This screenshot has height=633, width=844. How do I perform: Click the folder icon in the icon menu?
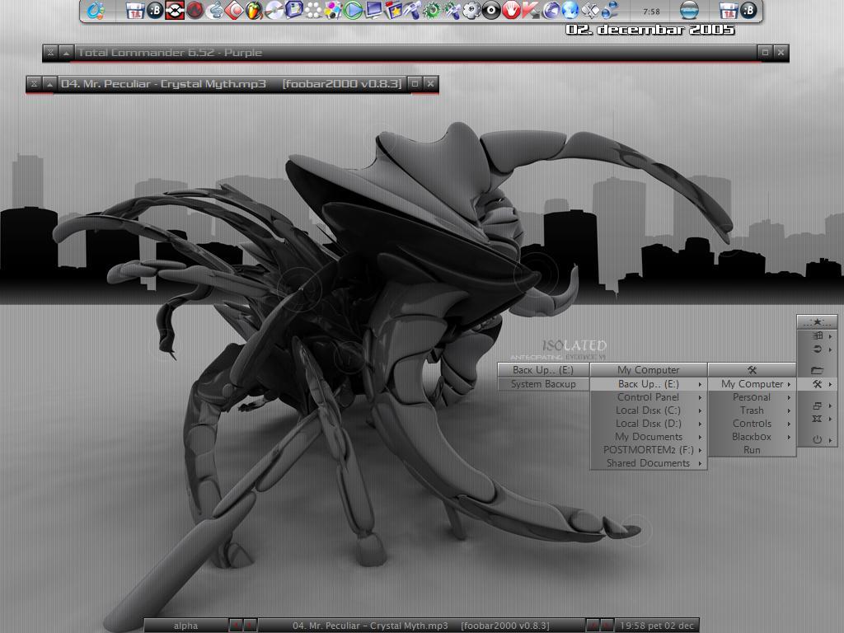click(x=817, y=370)
